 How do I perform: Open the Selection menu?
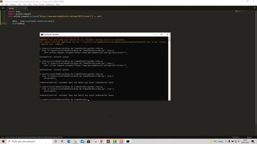(13, 4)
